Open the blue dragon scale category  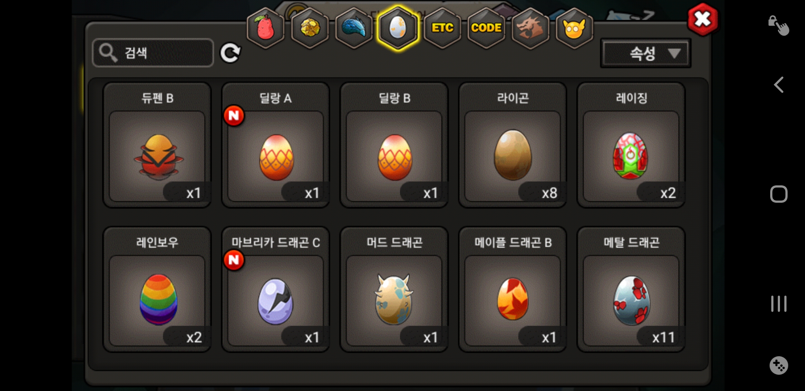tap(354, 28)
